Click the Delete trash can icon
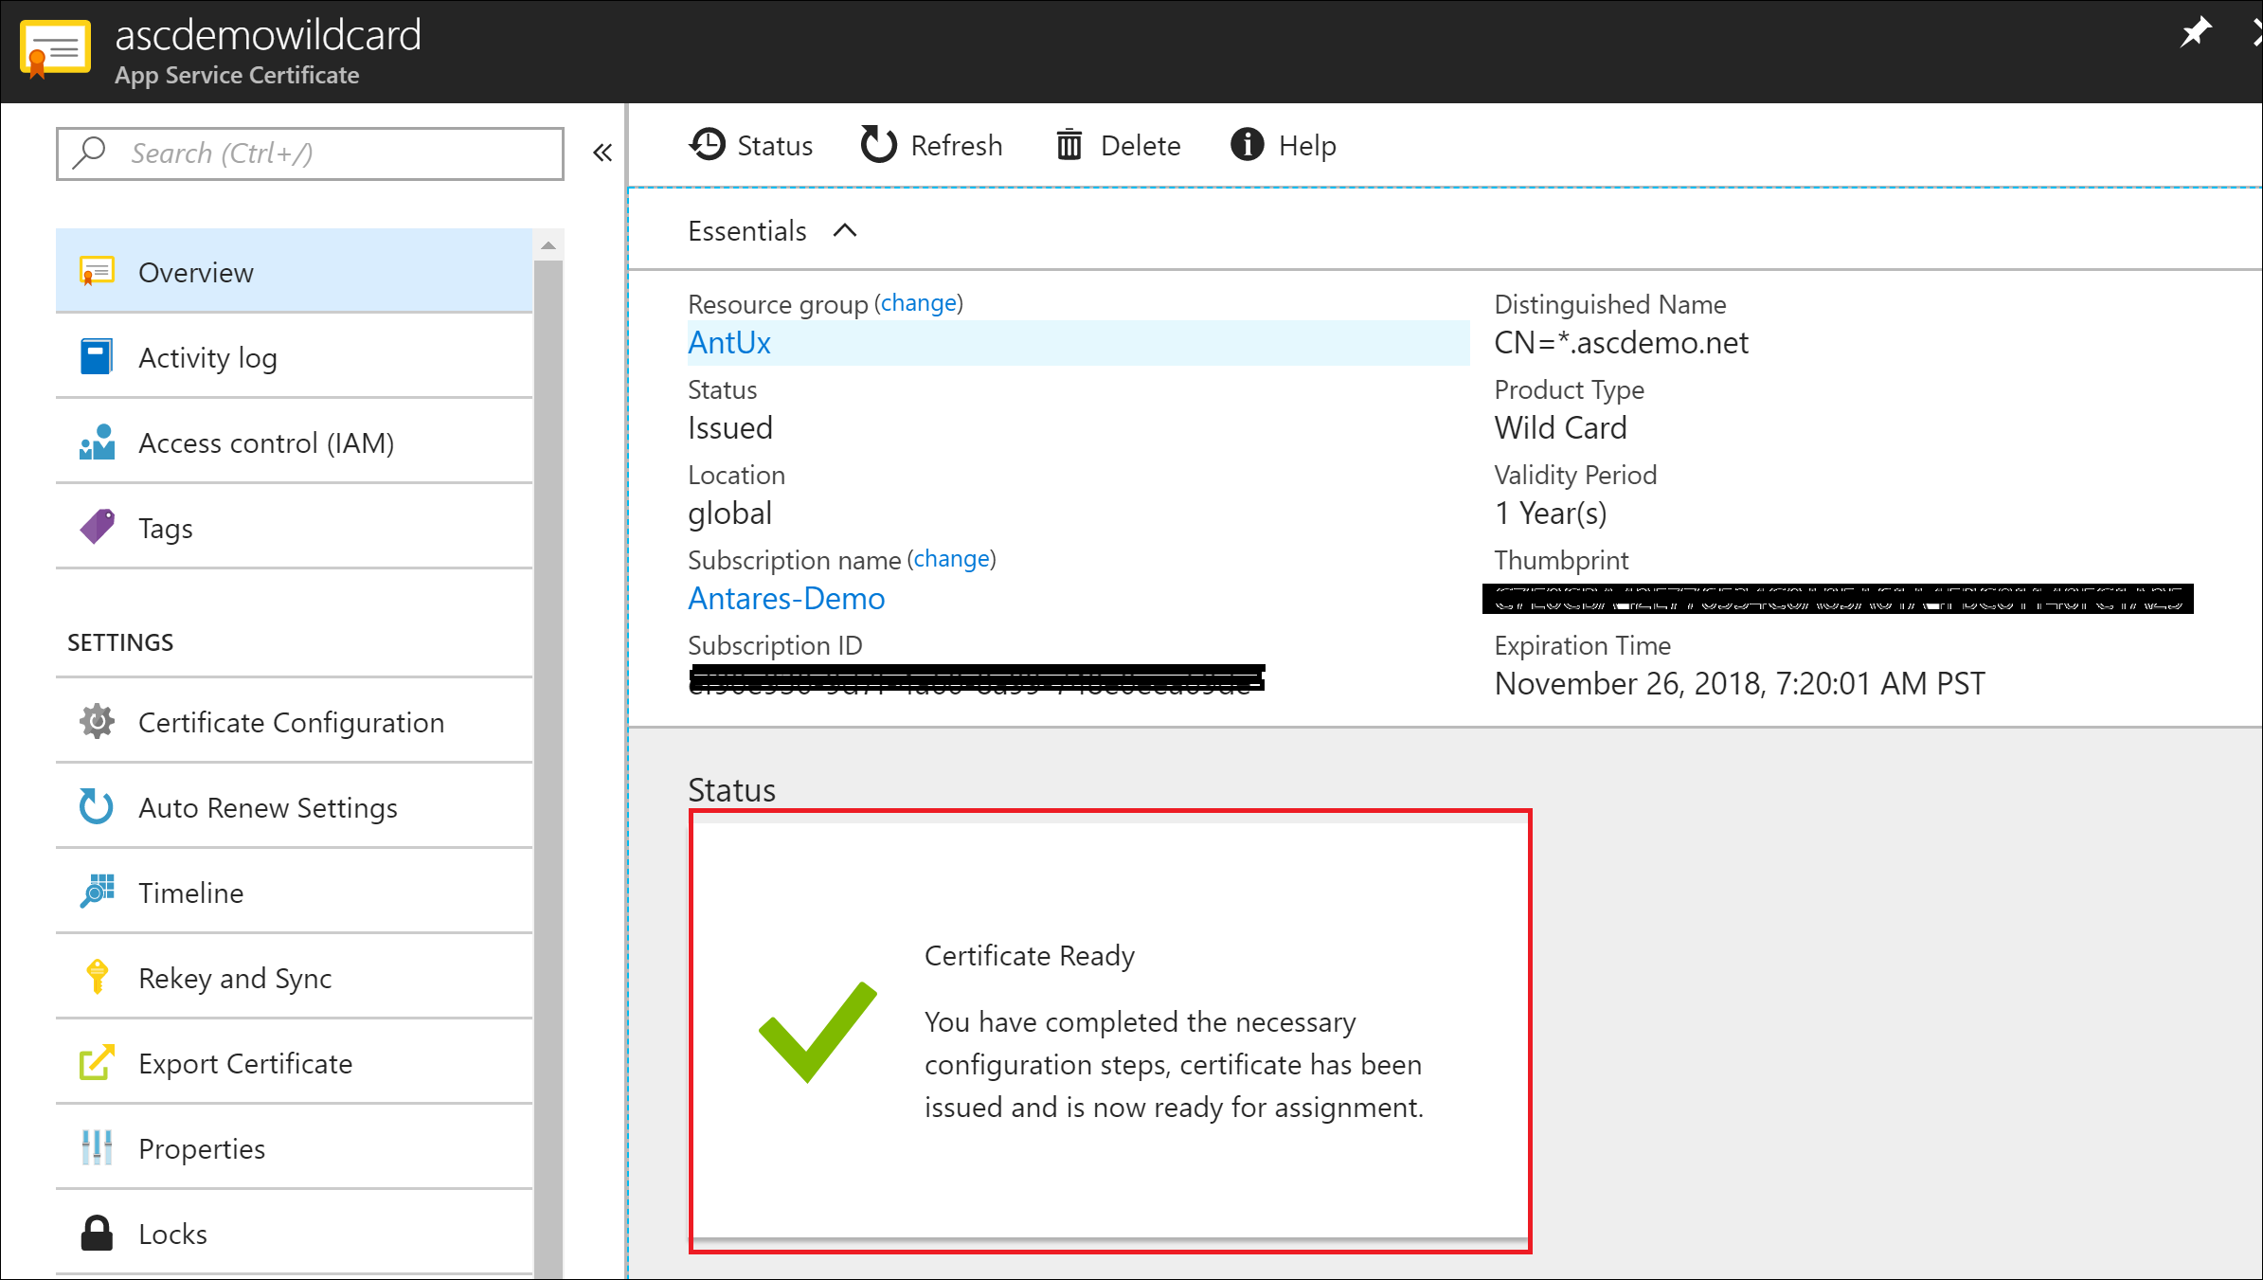The height and width of the screenshot is (1280, 2263). click(1069, 145)
